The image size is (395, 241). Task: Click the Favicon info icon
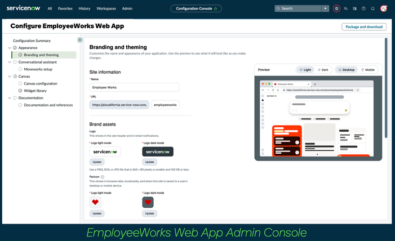pos(103,177)
